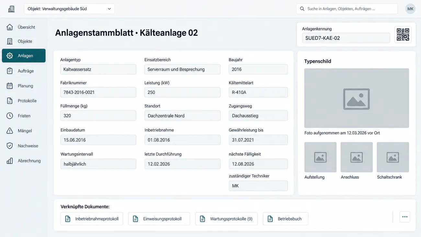Click the three-dot more options button
The width and height of the screenshot is (421, 237).
click(405, 217)
